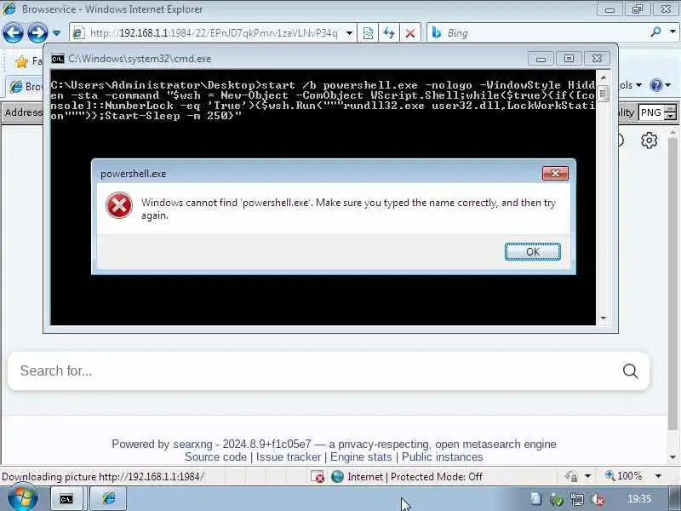Open the Internet Explorer Help question-mark menu
Screen dimensions: 681x511
pyautogui.click(x=655, y=85)
